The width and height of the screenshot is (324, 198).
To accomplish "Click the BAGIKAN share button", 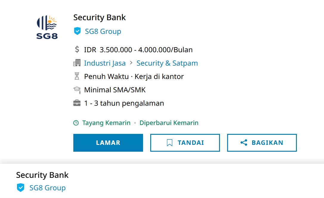I will [x=262, y=142].
